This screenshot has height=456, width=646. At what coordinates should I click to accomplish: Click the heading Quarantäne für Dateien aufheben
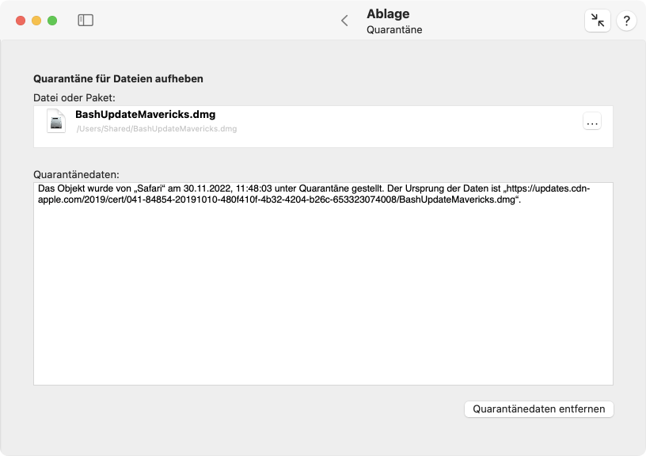click(118, 78)
